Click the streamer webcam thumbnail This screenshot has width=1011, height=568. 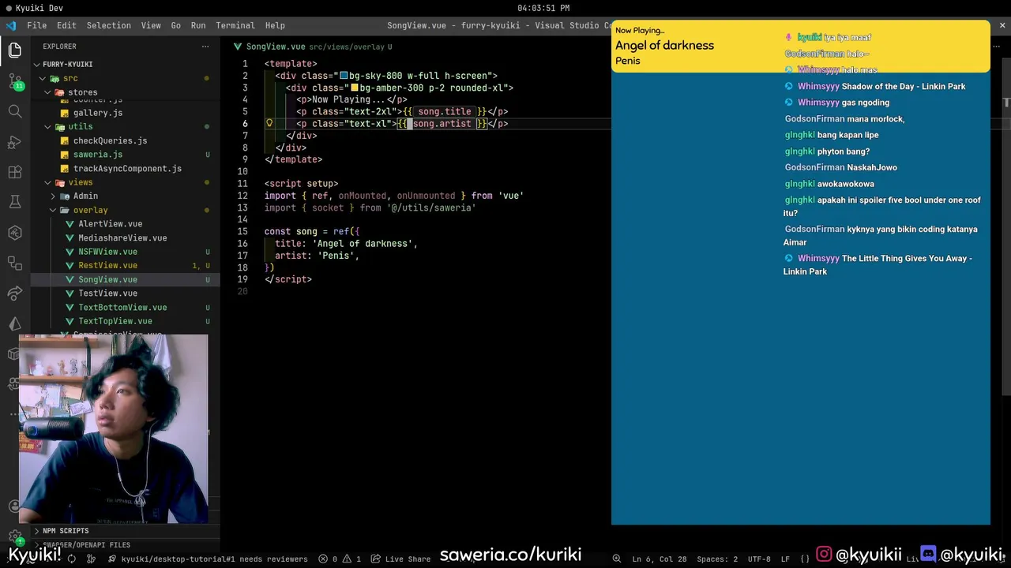pos(114,429)
